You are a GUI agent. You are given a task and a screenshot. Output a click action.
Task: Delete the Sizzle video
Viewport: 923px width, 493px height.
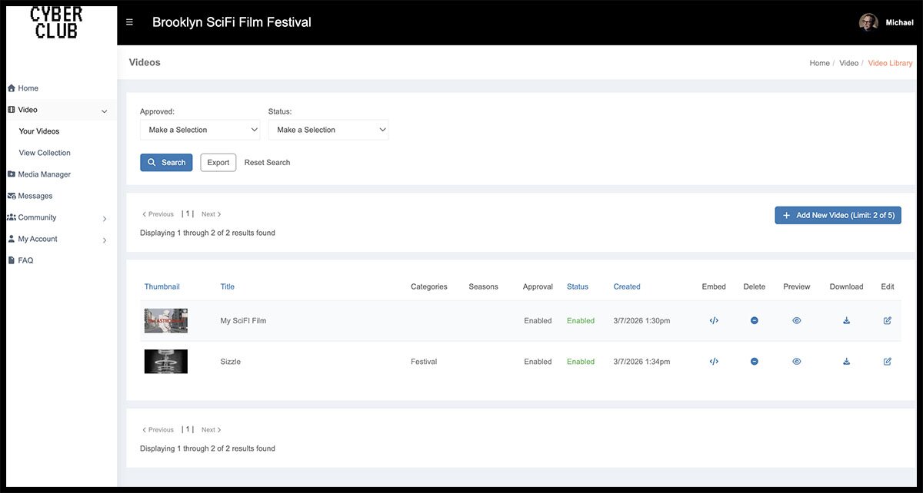(x=755, y=362)
